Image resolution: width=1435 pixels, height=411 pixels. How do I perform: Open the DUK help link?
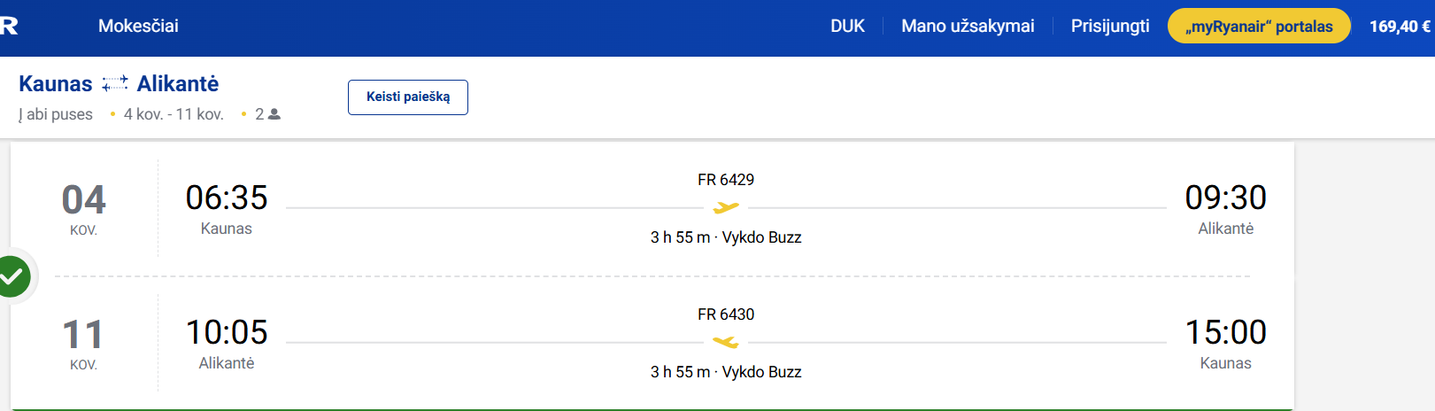point(847,26)
